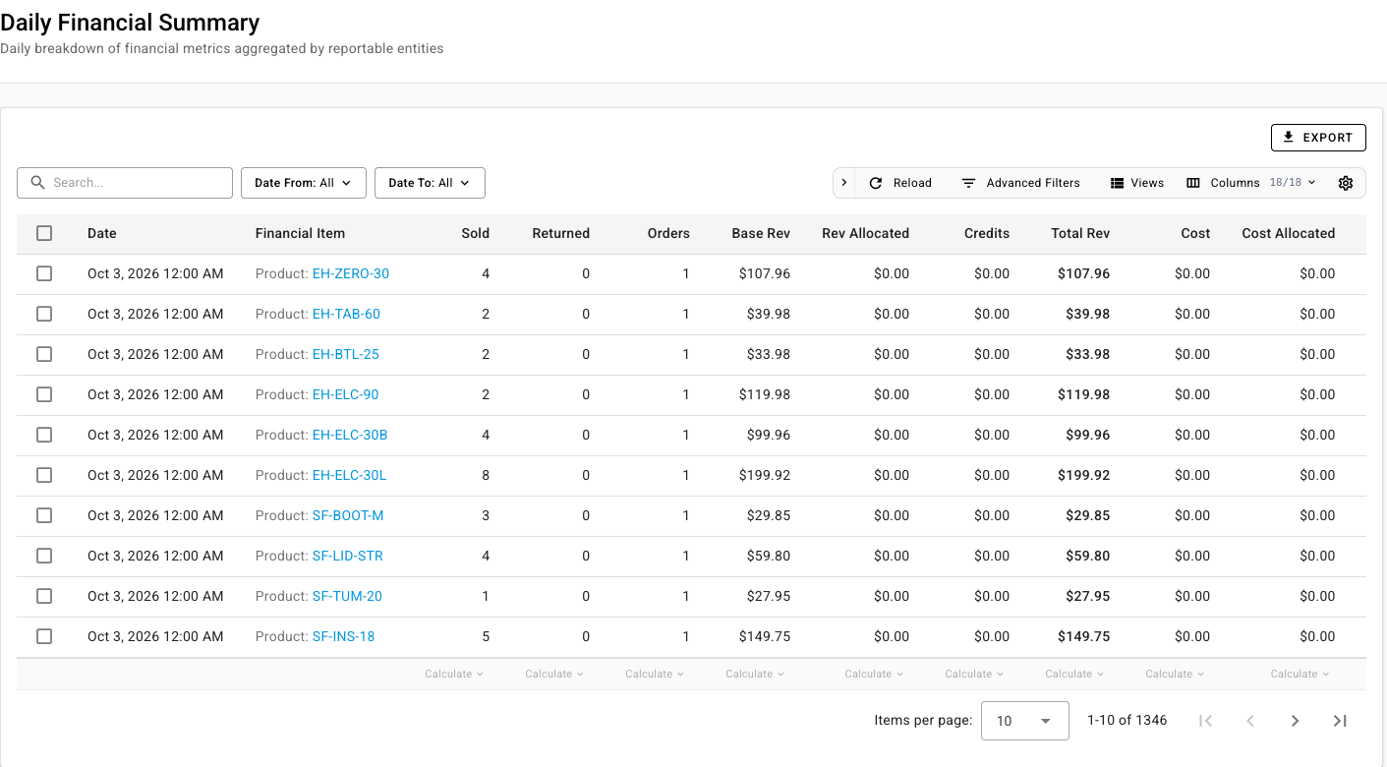Expand Calculate under the Total Rev column
Image resolution: width=1387 pixels, height=767 pixels.
click(x=1074, y=674)
